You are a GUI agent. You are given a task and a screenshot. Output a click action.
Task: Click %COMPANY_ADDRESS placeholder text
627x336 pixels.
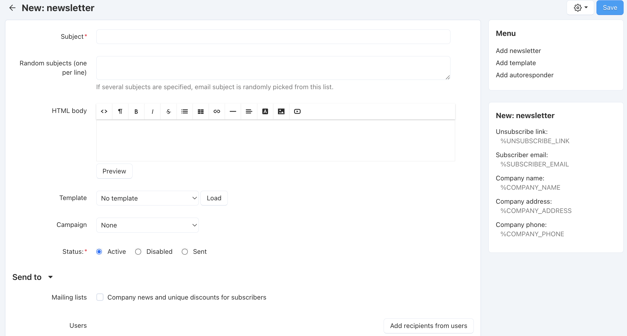(536, 211)
